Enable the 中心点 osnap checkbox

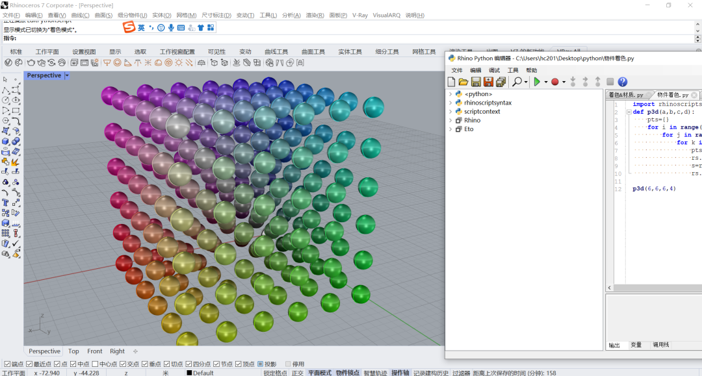pyautogui.click(x=95, y=364)
